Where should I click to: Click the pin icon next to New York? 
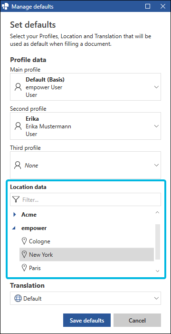(x=24, y=254)
